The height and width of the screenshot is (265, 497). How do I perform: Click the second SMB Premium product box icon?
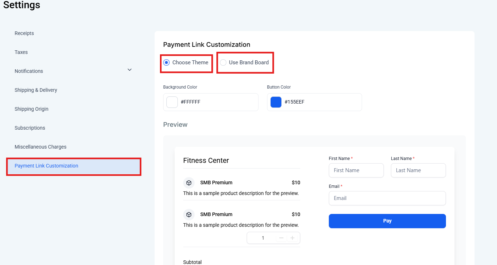click(189, 215)
